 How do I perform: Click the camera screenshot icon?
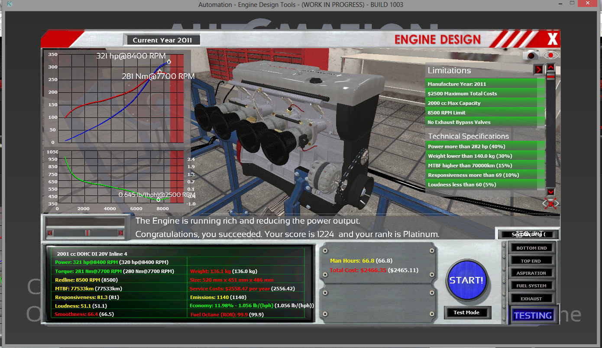tap(531, 55)
